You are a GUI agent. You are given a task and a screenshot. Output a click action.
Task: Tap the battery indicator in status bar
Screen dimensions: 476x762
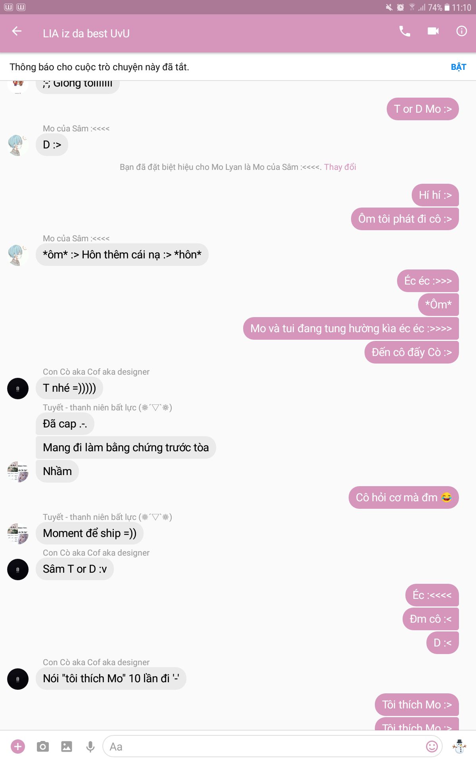(x=447, y=7)
